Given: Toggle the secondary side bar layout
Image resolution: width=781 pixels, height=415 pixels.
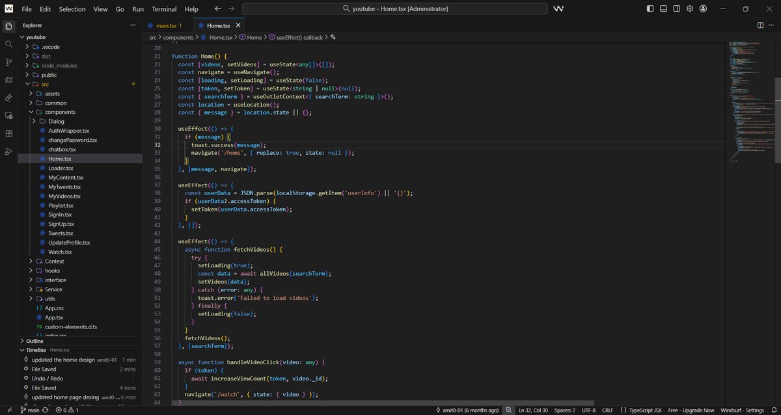Looking at the screenshot, I should click(677, 9).
